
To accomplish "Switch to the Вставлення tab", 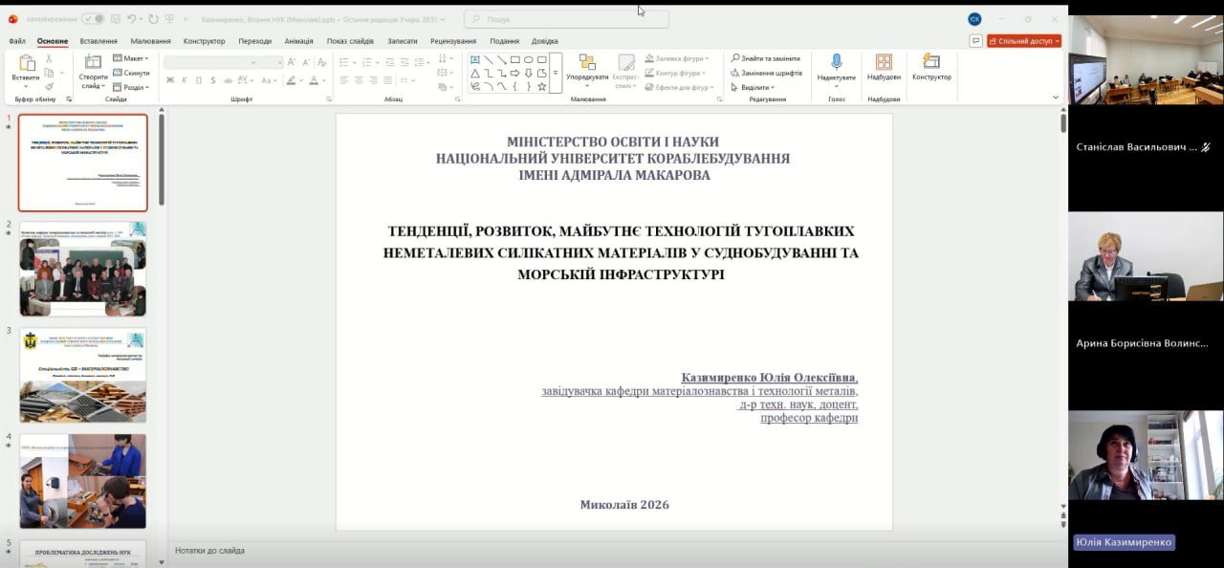I will [x=98, y=41].
